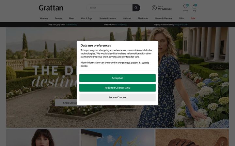Screen dimensions: 235x146
Task: Click into the Search input field
Action: [109, 8]
